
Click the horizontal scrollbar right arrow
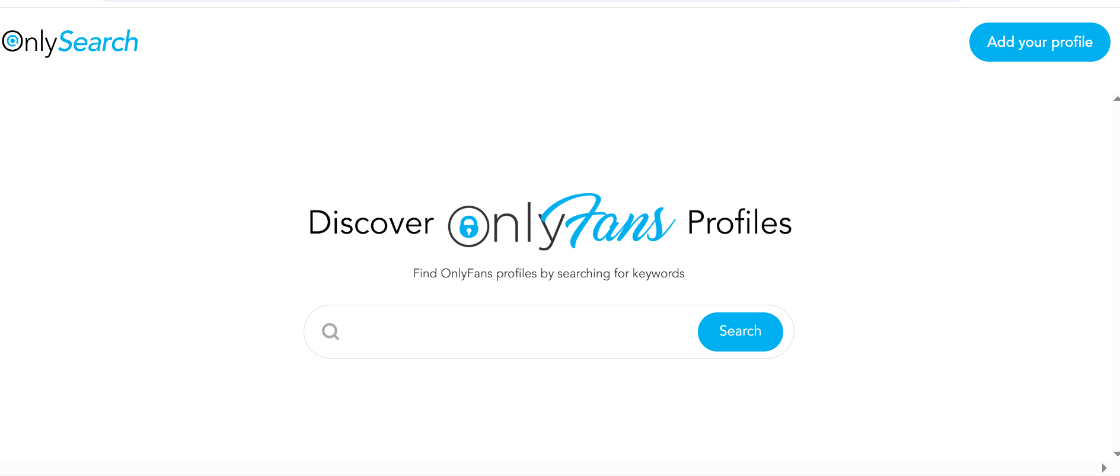click(1104, 468)
